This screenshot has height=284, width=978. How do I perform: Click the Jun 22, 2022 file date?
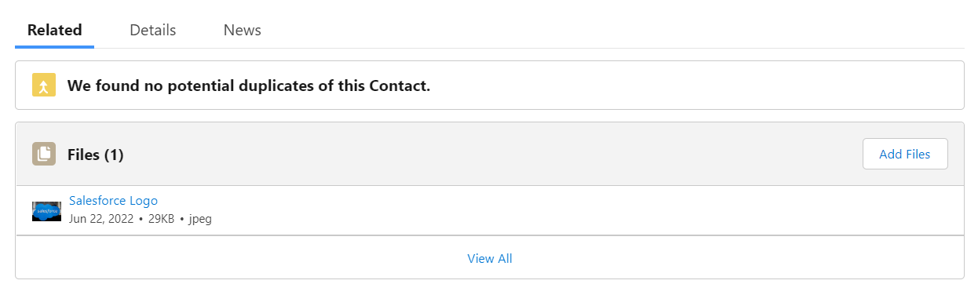tap(102, 219)
